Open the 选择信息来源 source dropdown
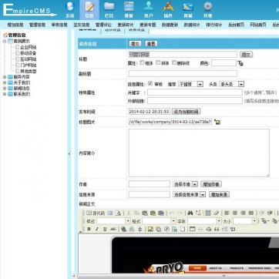Screen dimensions: 279x279 coord(190,194)
